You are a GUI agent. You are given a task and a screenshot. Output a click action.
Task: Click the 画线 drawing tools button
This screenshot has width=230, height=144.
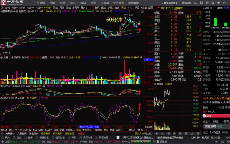(123, 7)
